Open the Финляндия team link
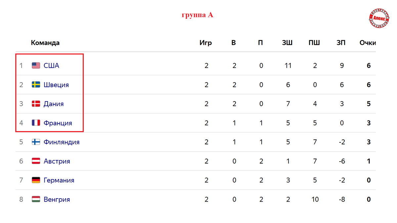Screen dimensions: 397x223 (x=62, y=142)
